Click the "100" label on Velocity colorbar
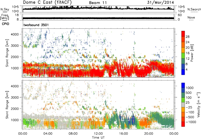The width and height of the screenshot is (201, 139). (189, 98)
